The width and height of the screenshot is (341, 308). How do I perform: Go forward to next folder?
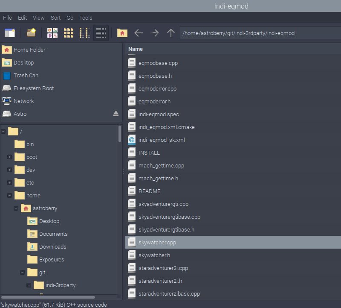pos(155,33)
